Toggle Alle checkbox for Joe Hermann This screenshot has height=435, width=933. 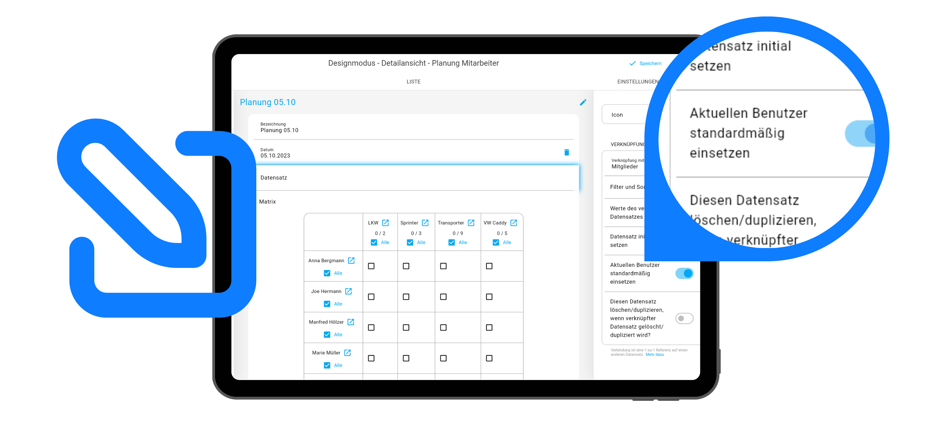click(327, 304)
